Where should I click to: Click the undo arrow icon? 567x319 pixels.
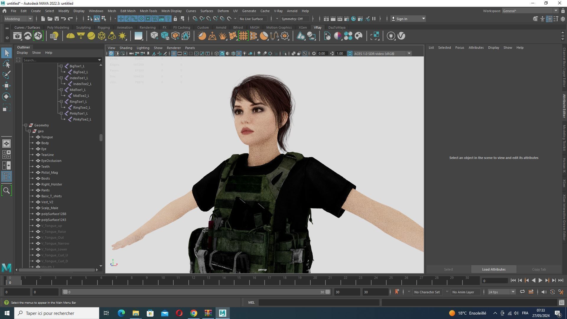(63, 19)
